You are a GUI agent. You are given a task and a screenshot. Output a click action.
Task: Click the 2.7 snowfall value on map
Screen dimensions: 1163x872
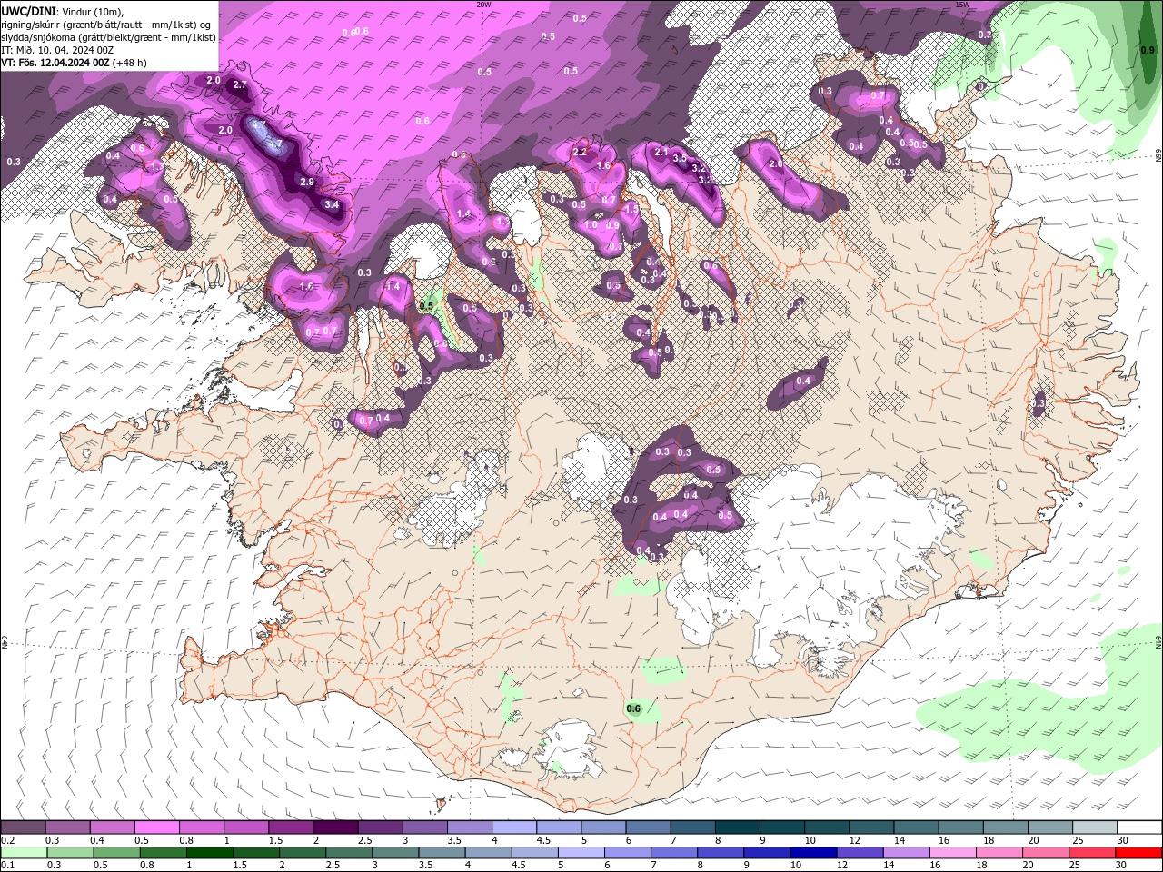240,84
